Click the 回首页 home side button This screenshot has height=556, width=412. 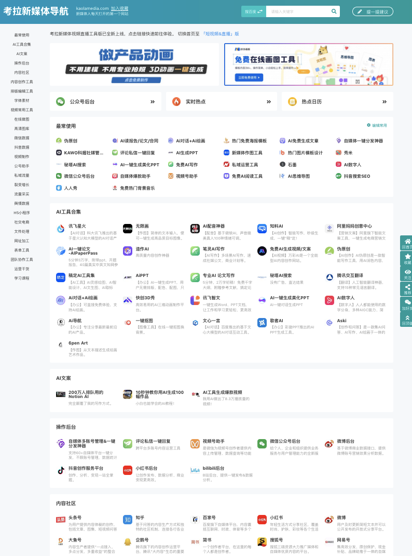point(406,243)
